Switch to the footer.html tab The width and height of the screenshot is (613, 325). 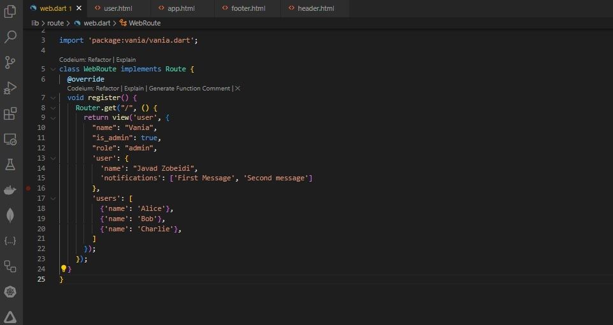tap(248, 8)
